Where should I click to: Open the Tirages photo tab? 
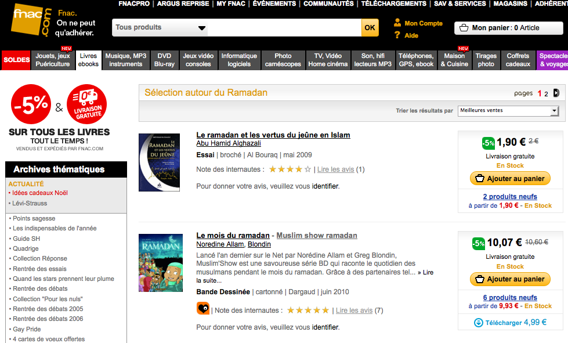point(486,60)
